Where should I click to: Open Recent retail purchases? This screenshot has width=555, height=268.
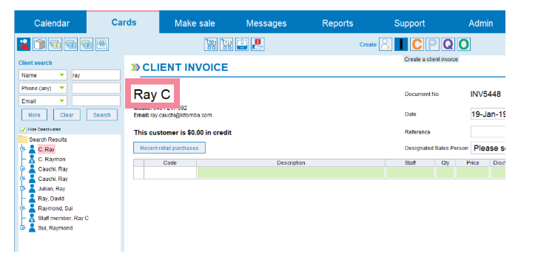click(169, 148)
